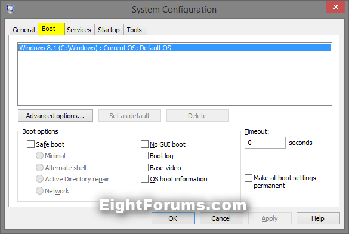349x234 pixels.
Task: Click the Set as default button
Action: (x=129, y=116)
